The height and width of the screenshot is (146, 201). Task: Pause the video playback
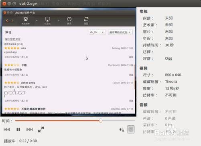(x=18, y=130)
